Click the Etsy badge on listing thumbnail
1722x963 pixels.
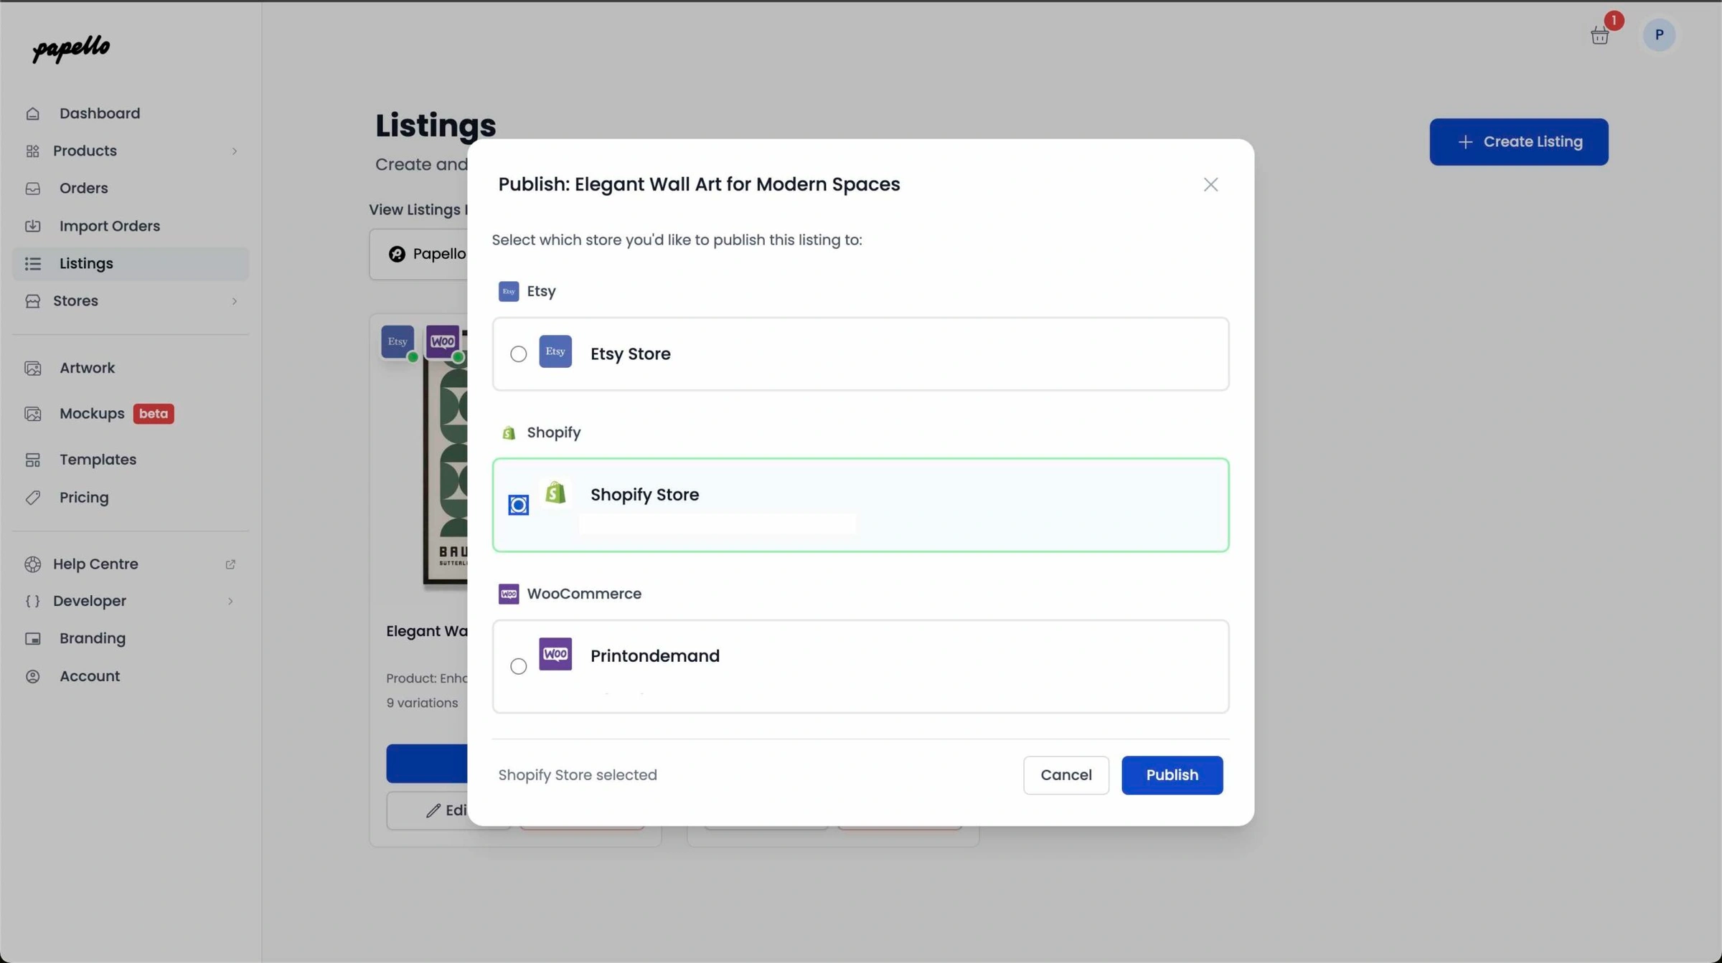click(397, 341)
